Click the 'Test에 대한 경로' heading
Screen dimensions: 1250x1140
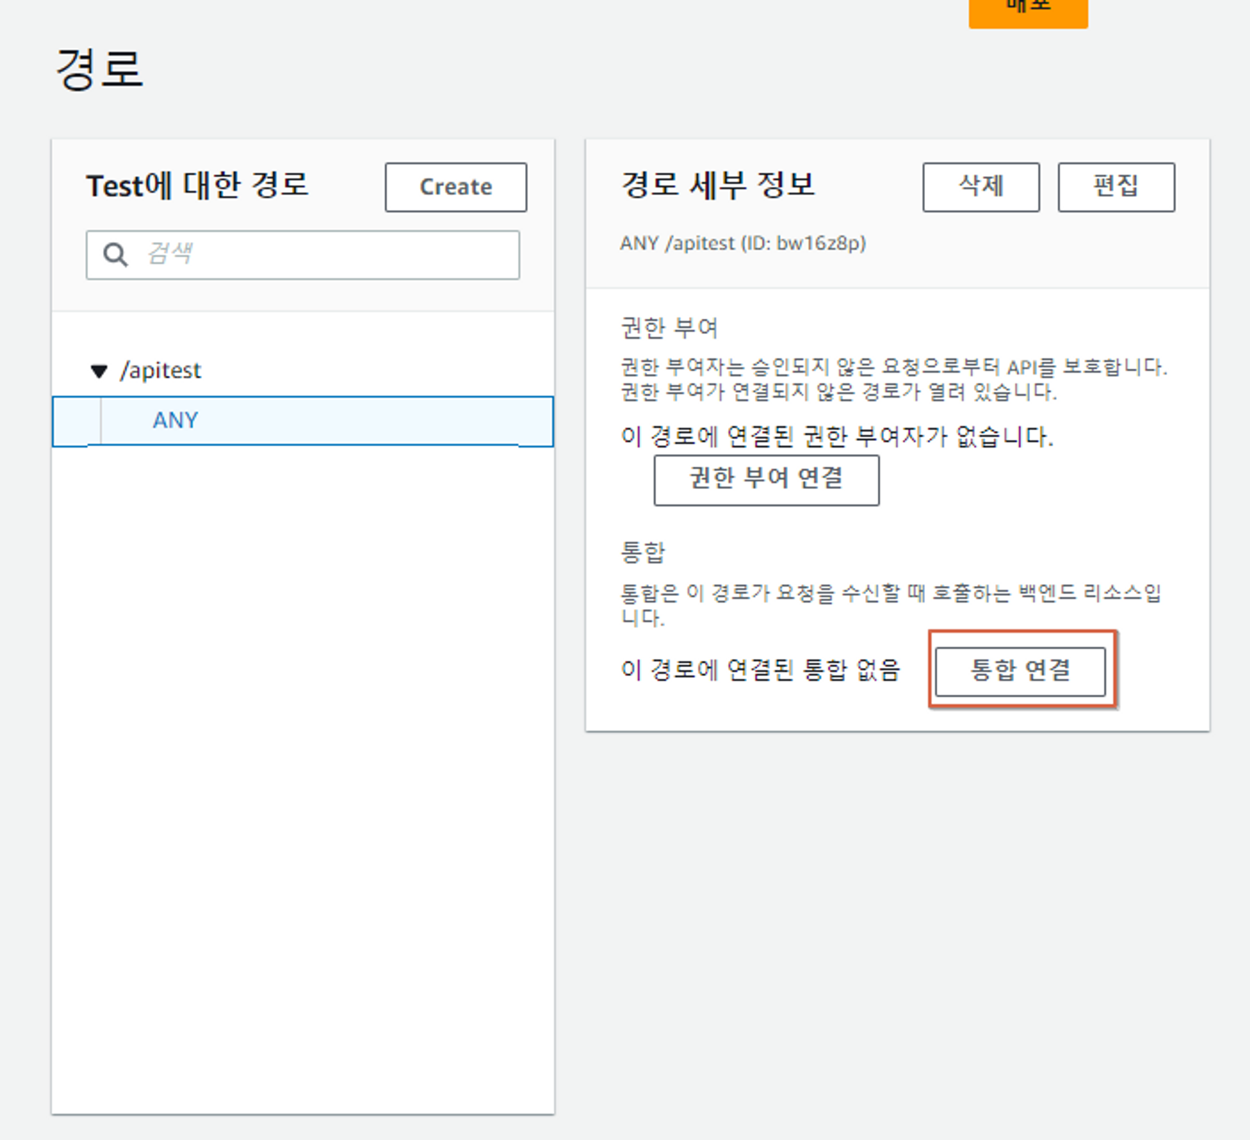pyautogui.click(x=197, y=186)
